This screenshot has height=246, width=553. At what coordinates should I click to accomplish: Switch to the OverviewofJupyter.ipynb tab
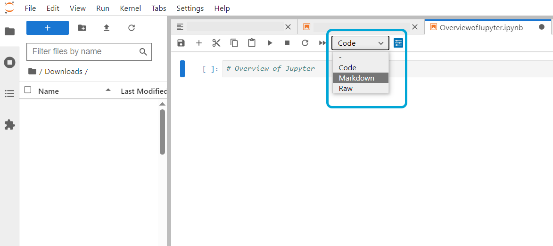coord(481,27)
